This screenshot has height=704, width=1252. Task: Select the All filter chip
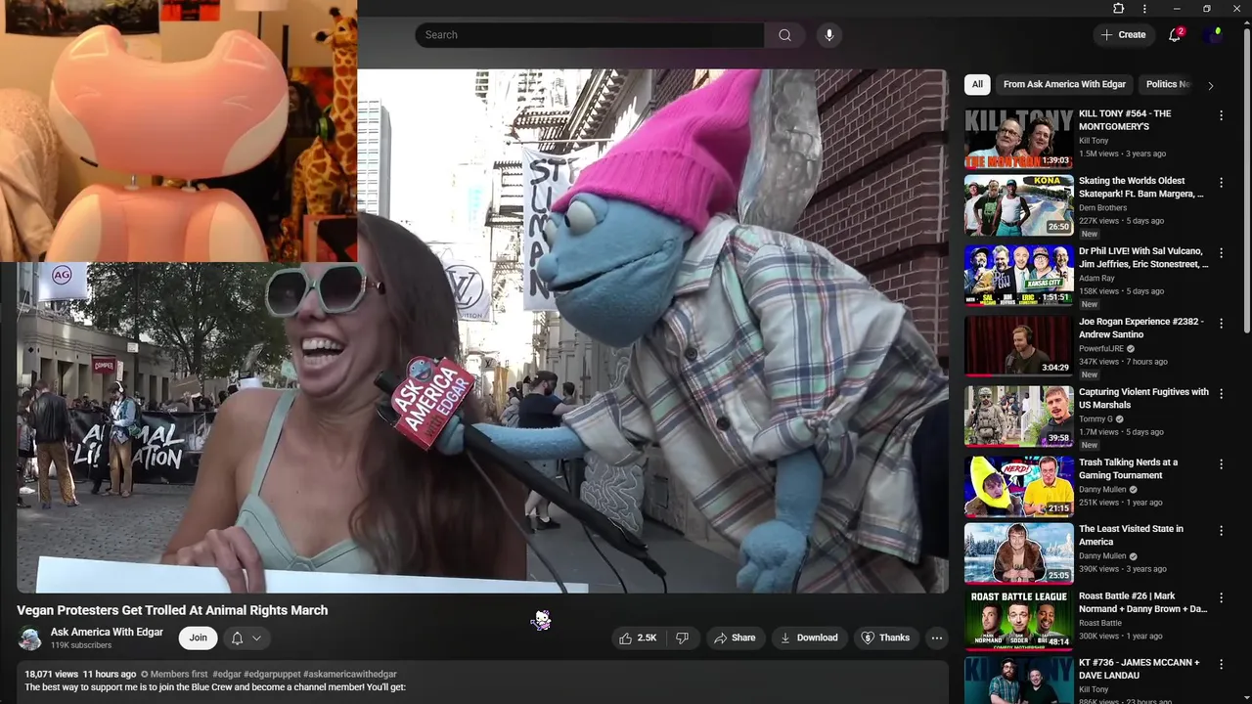tap(977, 84)
